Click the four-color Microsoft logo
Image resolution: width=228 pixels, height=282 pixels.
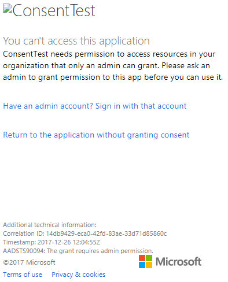click(145, 261)
